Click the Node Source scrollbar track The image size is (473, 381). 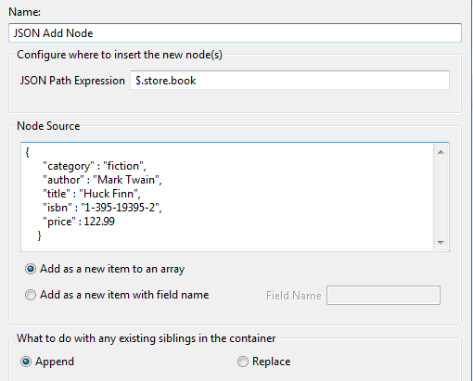(441, 197)
